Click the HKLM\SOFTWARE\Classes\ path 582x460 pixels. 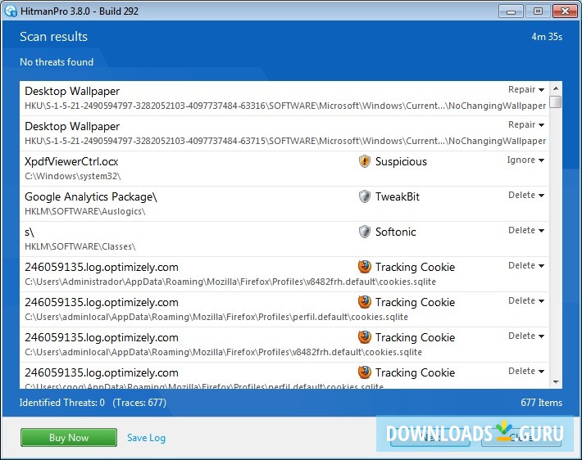tap(80, 246)
